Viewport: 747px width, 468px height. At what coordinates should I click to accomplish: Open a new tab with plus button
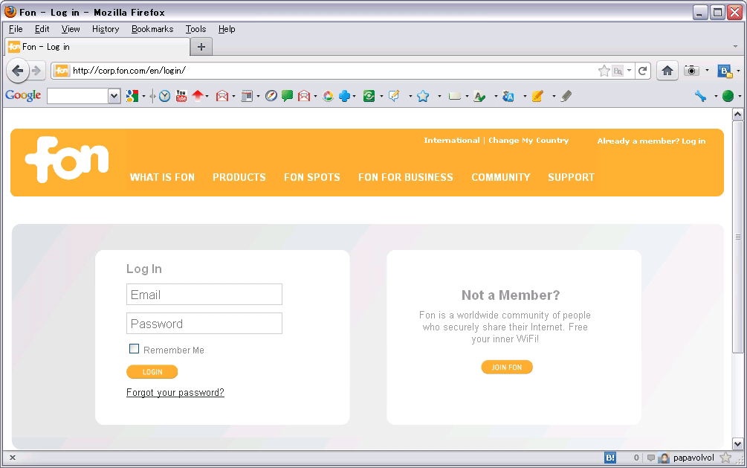tap(201, 47)
